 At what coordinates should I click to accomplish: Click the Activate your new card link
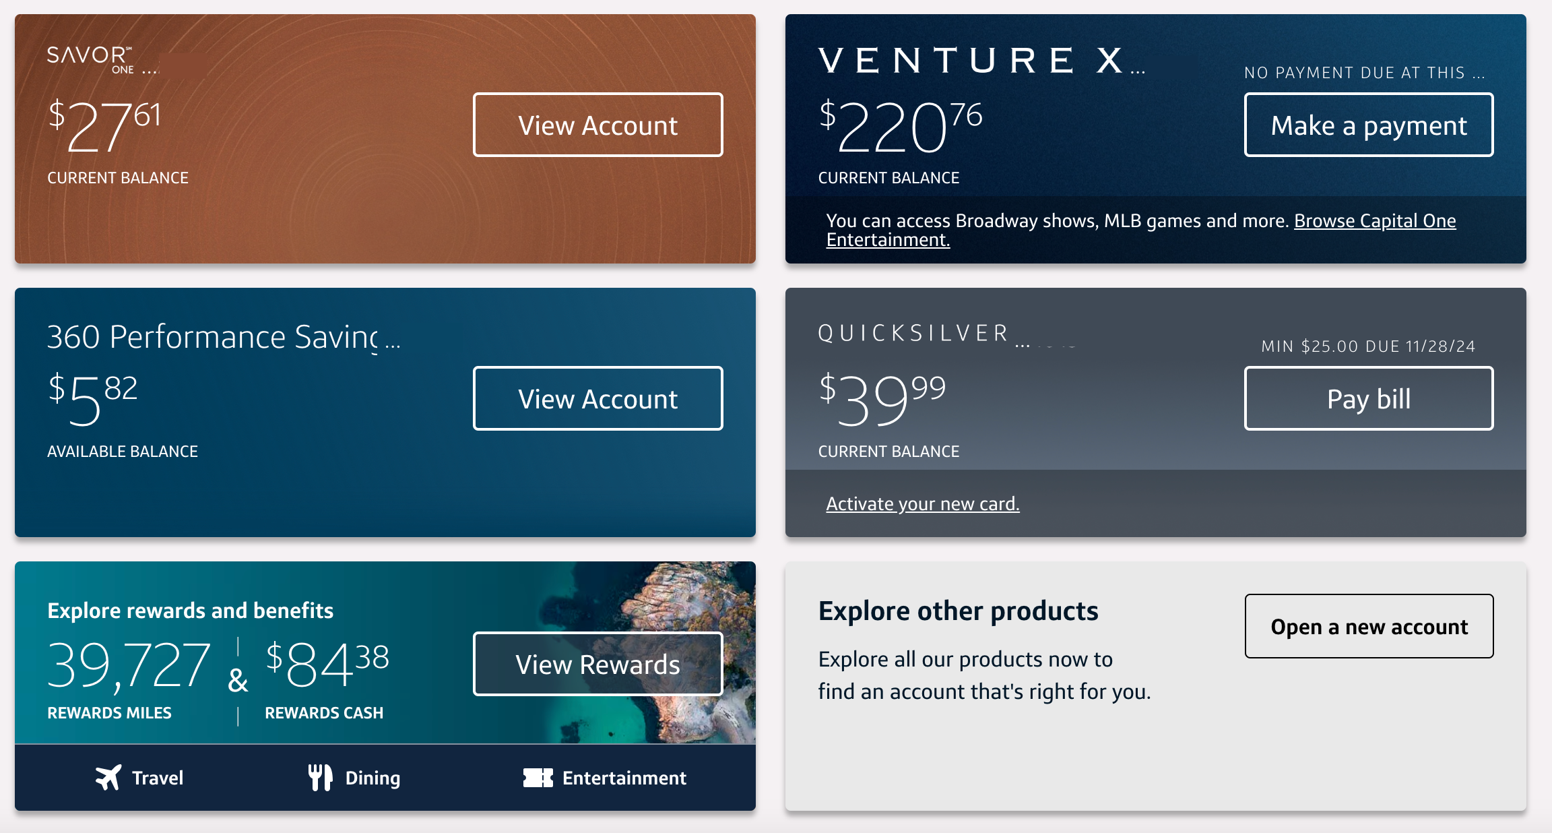tap(922, 503)
